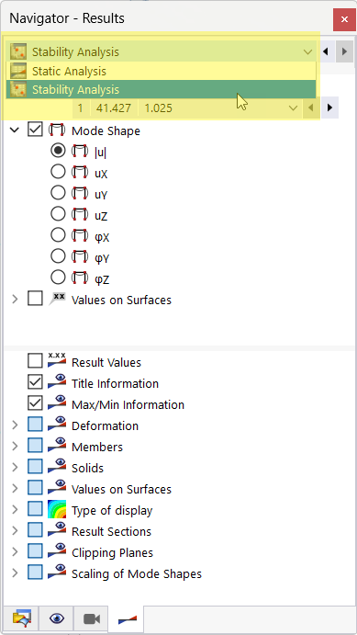
Task: Click the Result Values x.xx icon
Action: (x=57, y=360)
